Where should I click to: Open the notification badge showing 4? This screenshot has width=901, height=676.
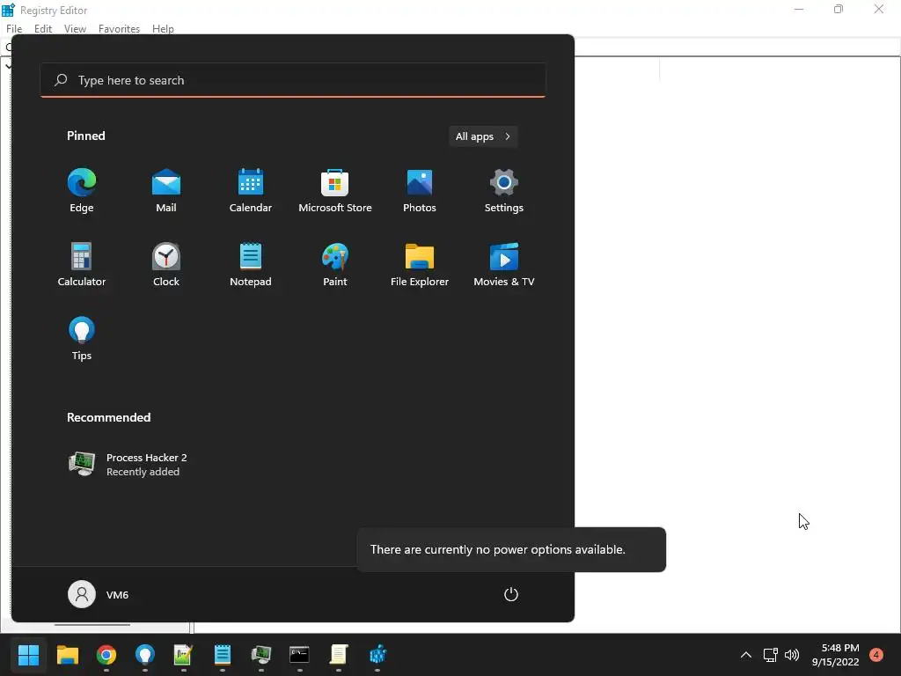coord(876,655)
